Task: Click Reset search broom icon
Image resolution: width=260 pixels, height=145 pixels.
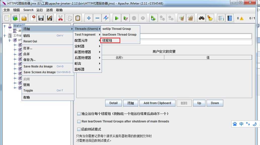Action: (x=210, y=18)
